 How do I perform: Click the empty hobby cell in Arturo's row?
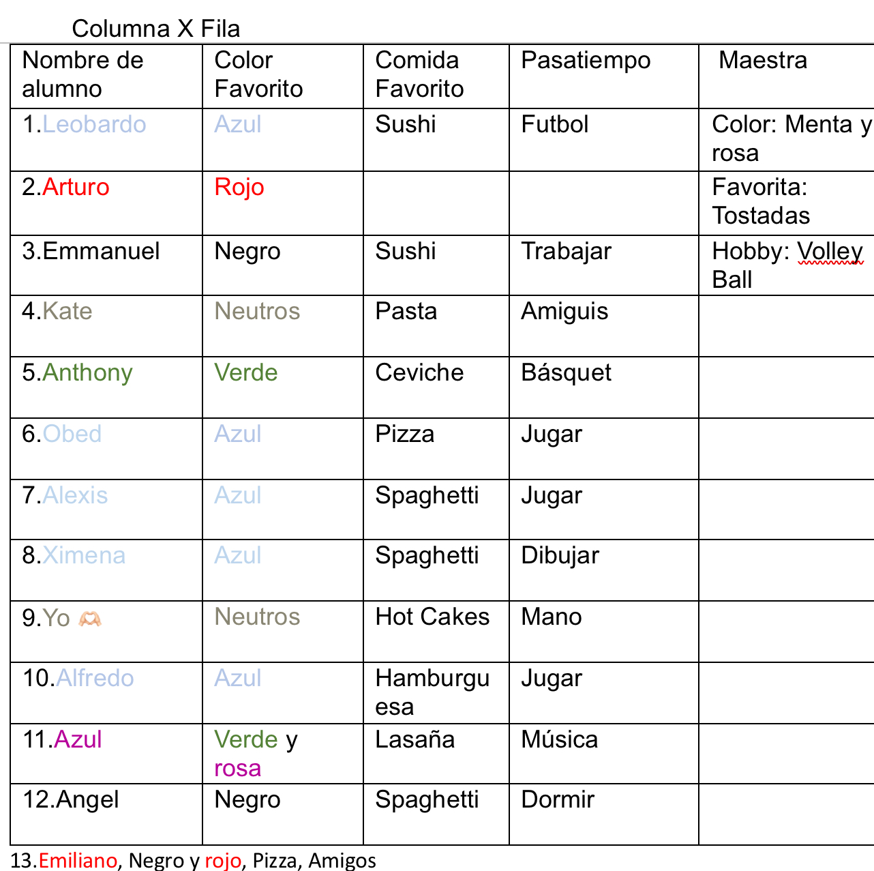(x=603, y=203)
